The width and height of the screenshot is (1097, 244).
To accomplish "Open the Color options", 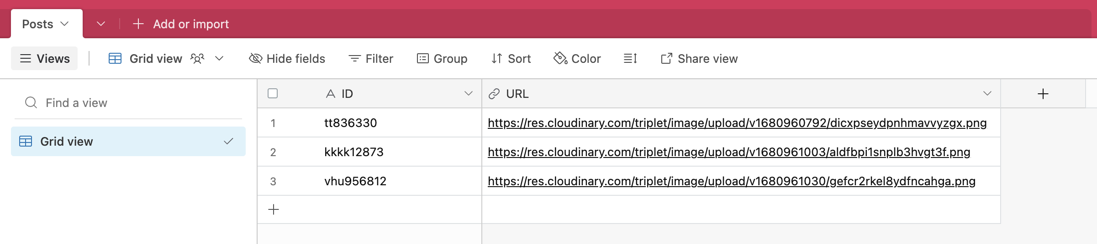I will coord(577,59).
